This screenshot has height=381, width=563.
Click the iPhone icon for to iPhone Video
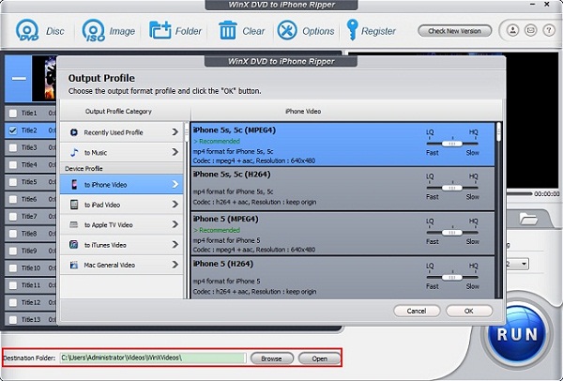point(74,185)
